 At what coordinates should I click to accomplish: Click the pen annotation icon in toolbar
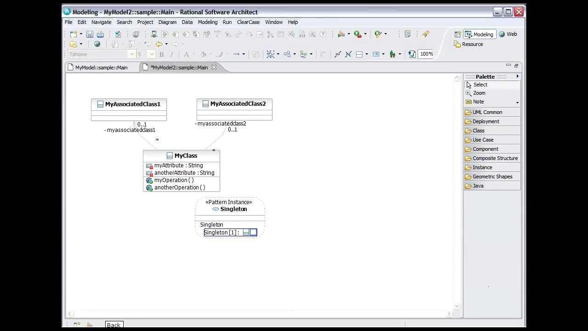425,34
